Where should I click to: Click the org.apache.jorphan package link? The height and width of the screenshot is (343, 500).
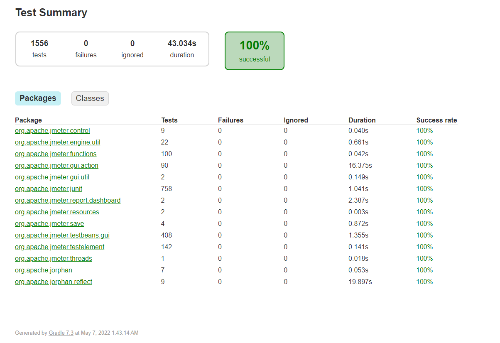pyautogui.click(x=44, y=270)
